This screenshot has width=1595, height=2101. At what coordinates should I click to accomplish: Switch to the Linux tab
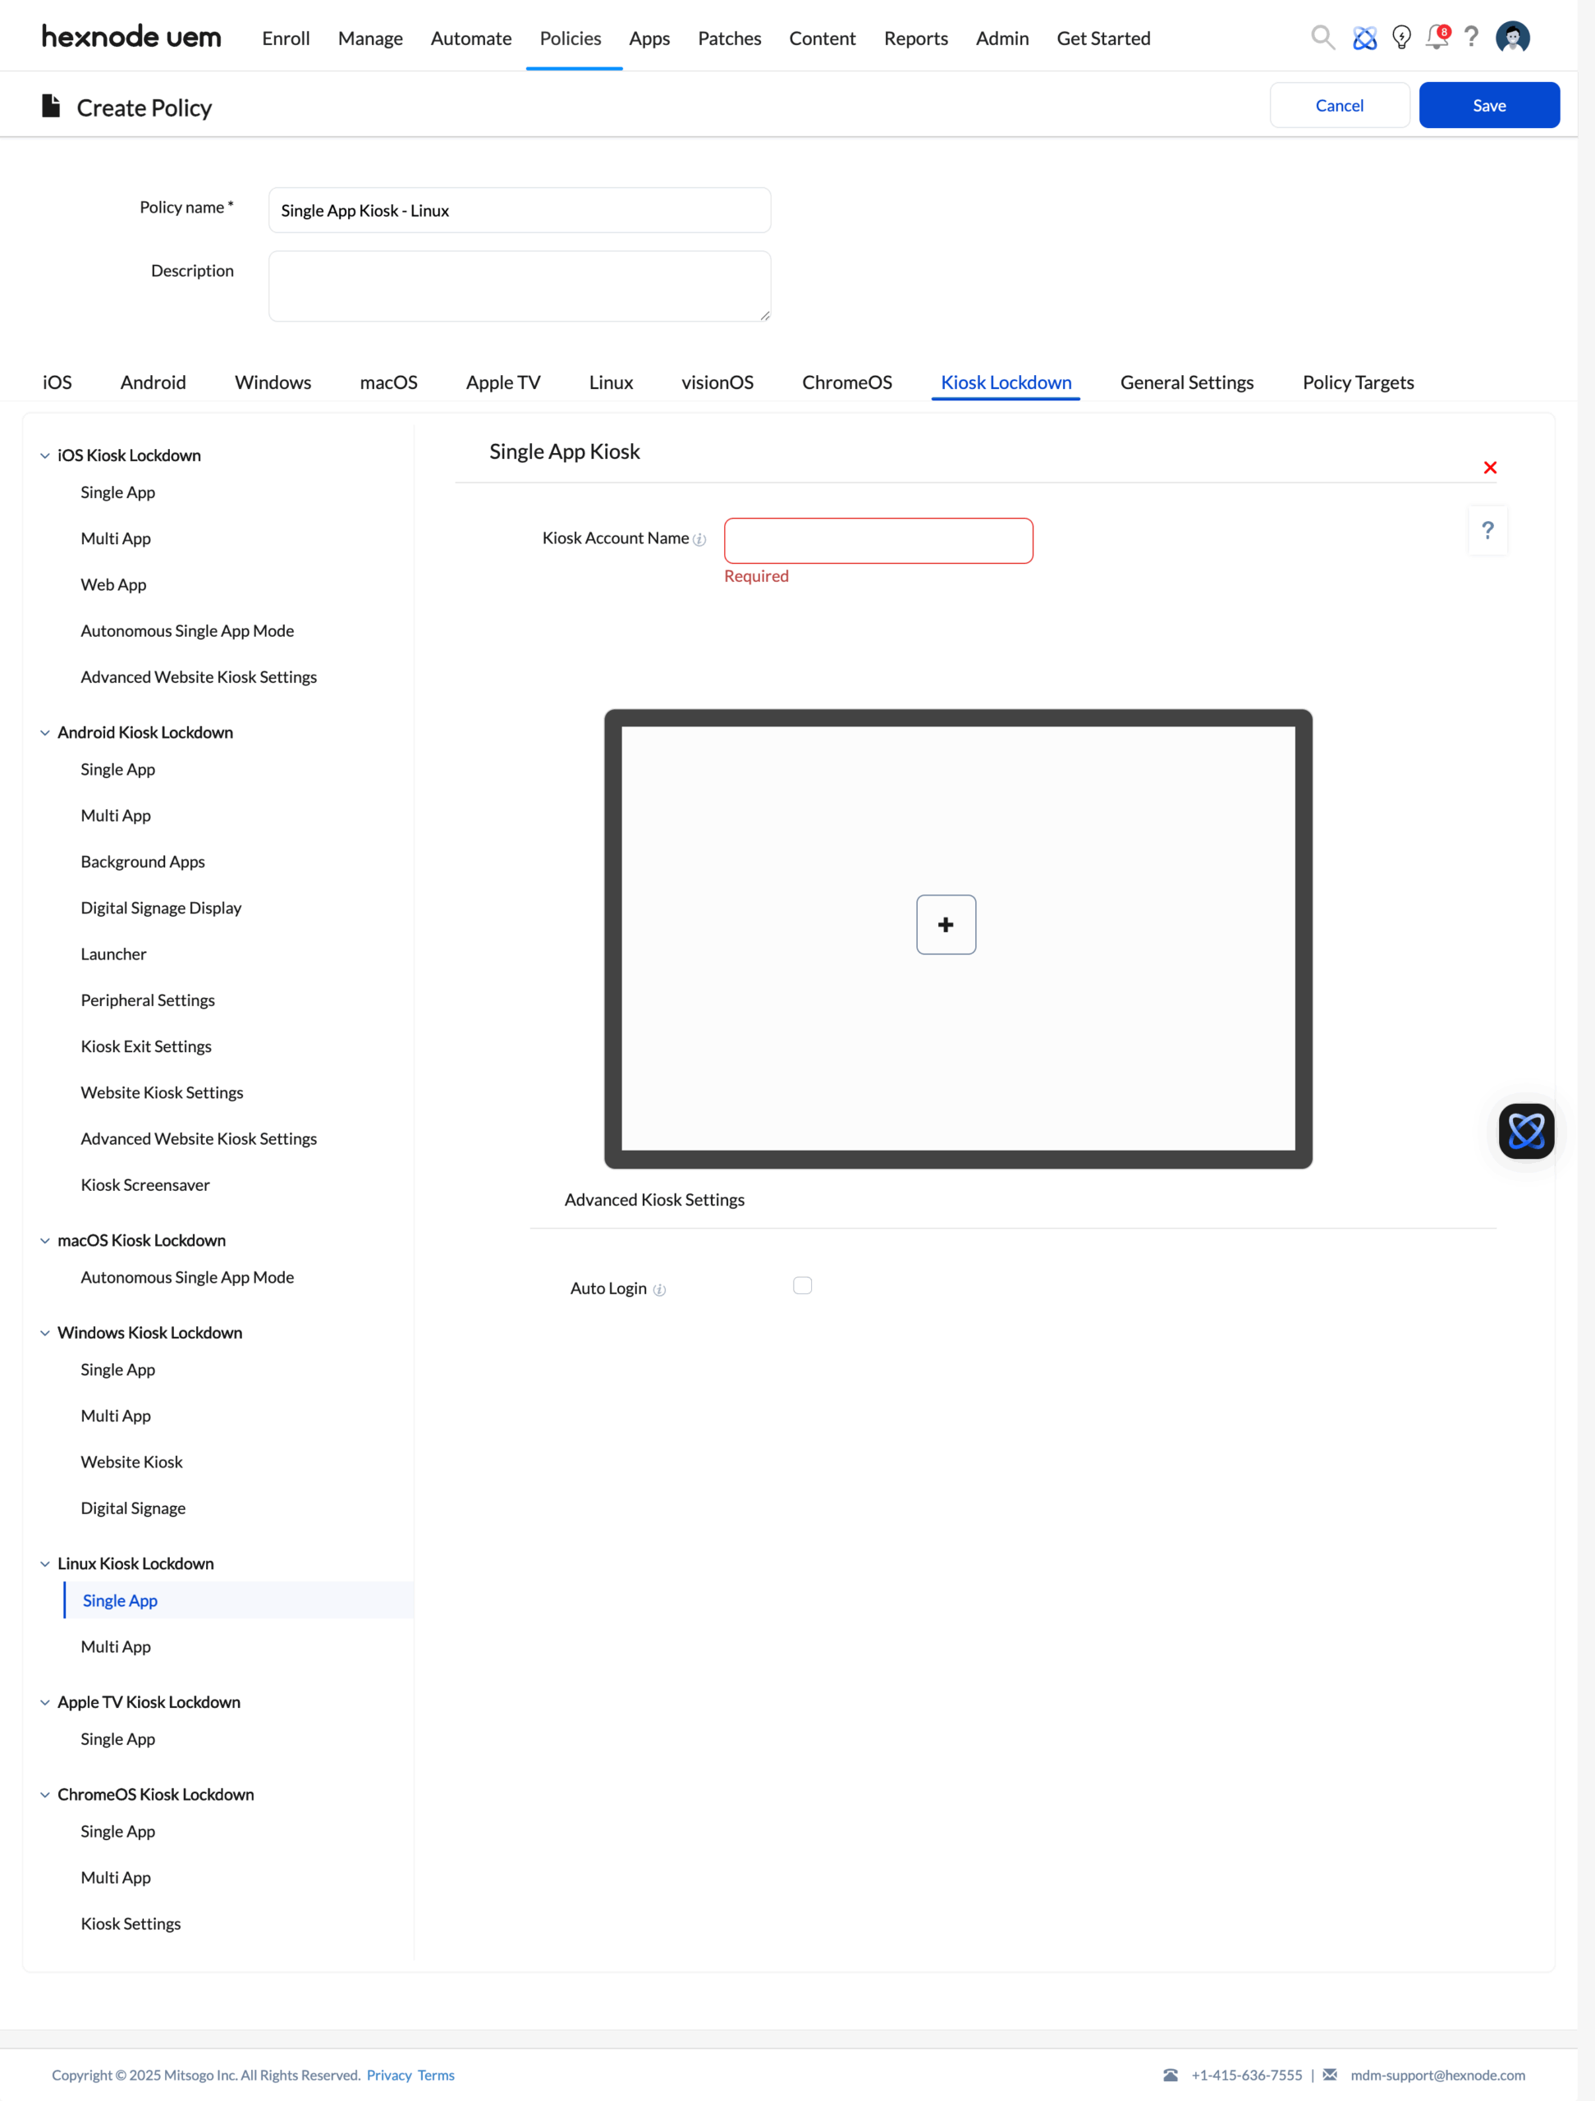click(x=611, y=382)
